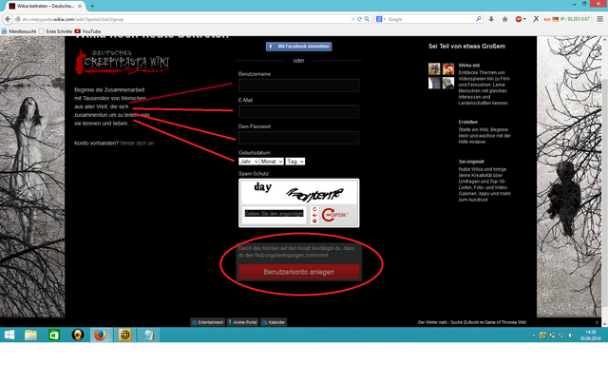Open the Anime-Portal footer tab
The height and width of the screenshot is (385, 608).
pyautogui.click(x=242, y=322)
